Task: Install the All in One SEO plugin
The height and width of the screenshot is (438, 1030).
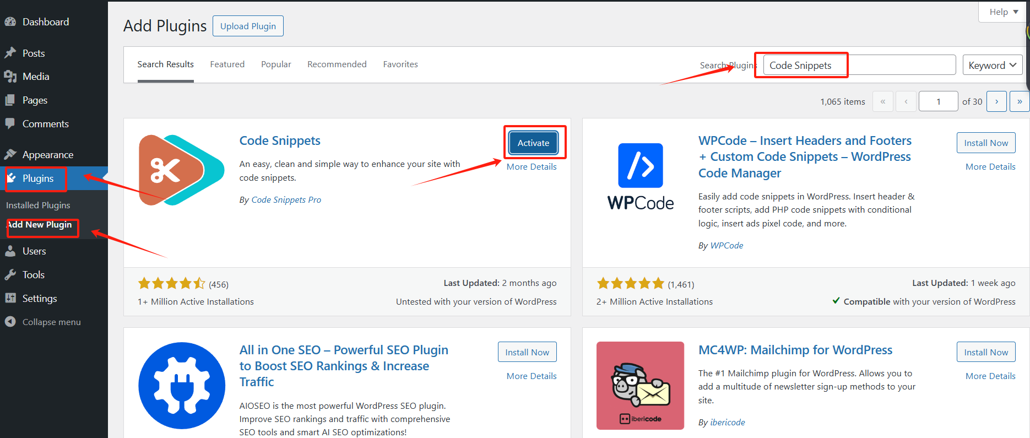Action: click(527, 352)
